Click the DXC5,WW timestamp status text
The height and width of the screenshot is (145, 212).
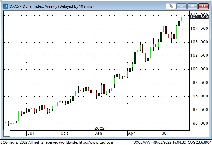tap(172, 142)
